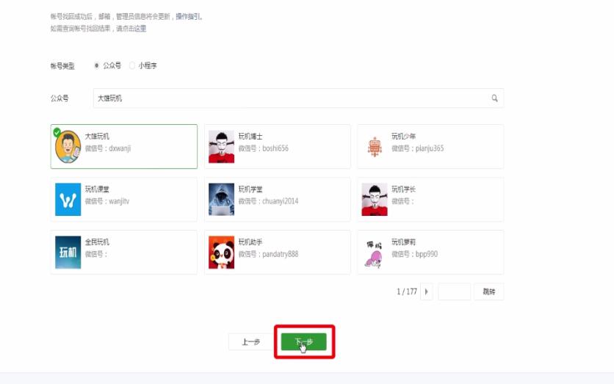The image size is (614, 384).
Task: Click 玩机课堂 blue logo icon
Action: tap(68, 200)
